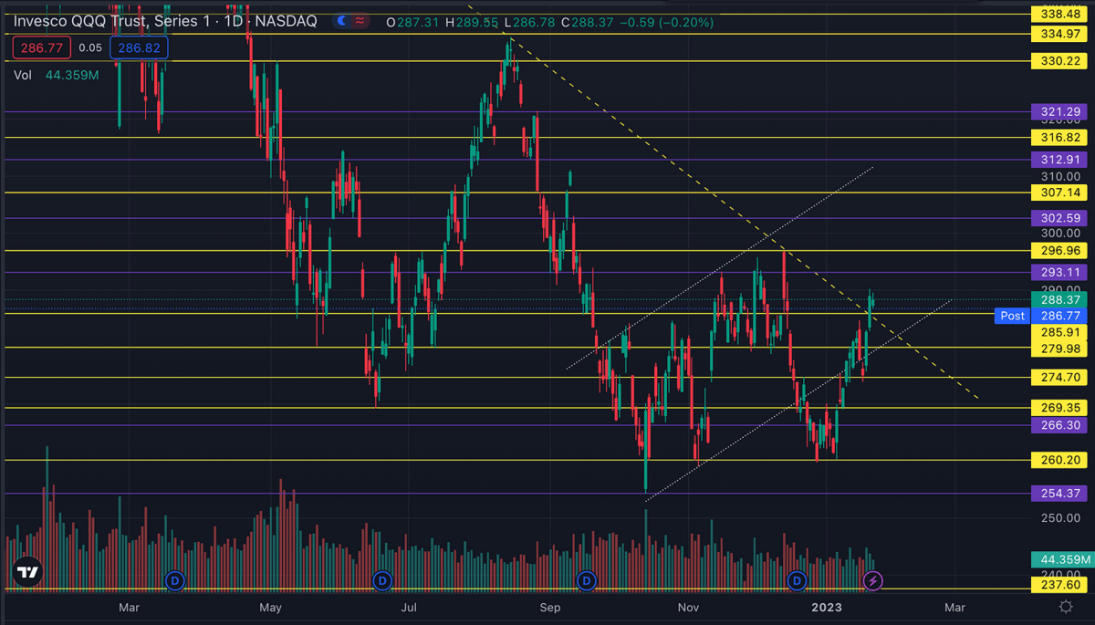Click the Post session label
The image size is (1095, 625).
1013,316
